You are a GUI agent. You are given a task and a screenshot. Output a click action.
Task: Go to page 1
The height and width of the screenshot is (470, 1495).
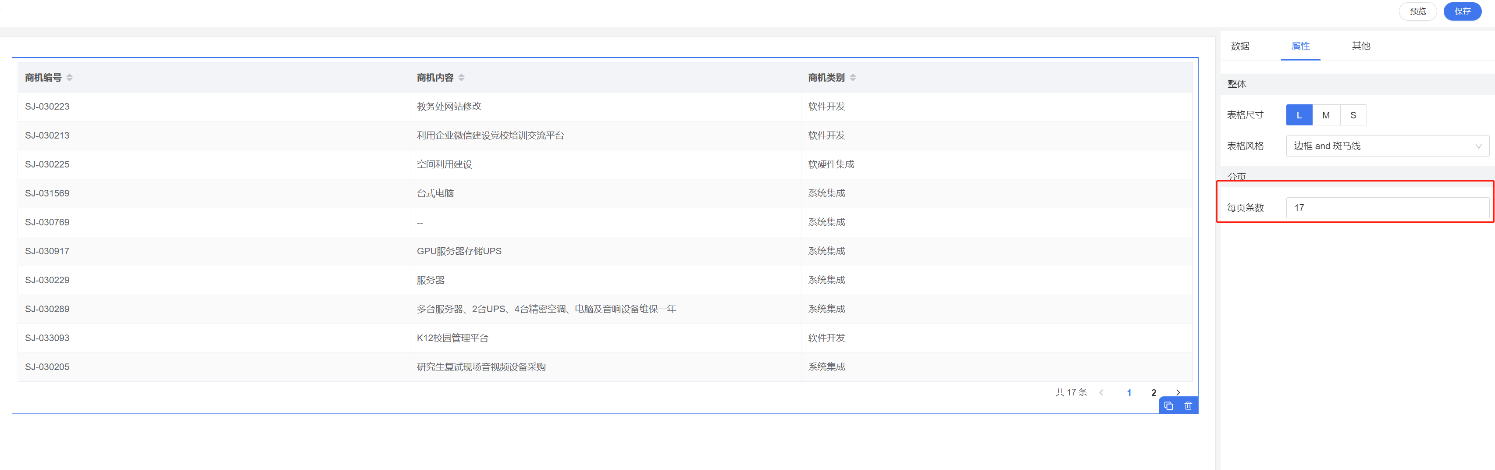pyautogui.click(x=1129, y=393)
